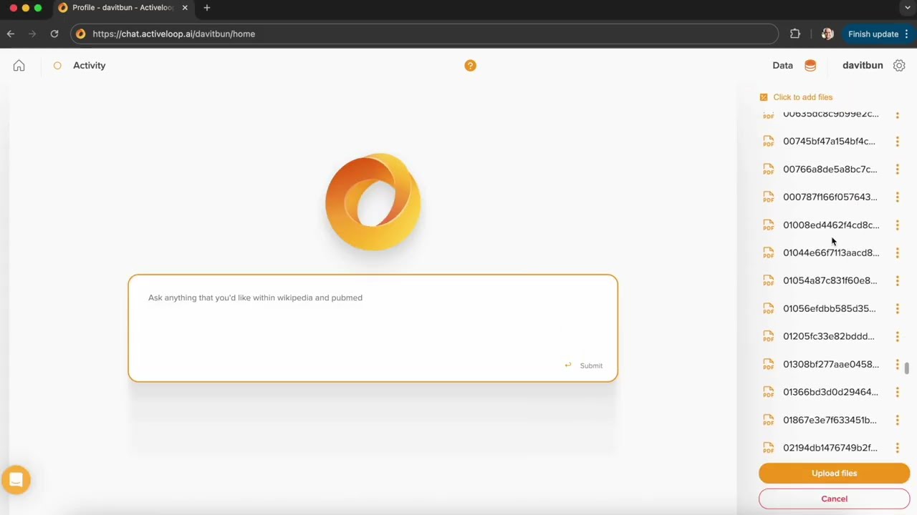Viewport: 917px width, 515px height.
Task: Switch to the Activity tab
Action: click(x=89, y=65)
